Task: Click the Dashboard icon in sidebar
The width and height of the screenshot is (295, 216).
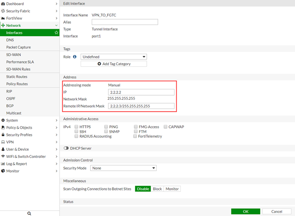Action: click(3, 4)
